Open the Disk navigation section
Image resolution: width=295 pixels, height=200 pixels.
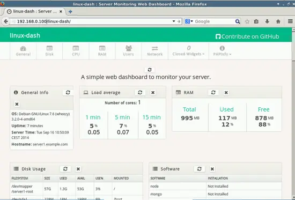(49, 51)
